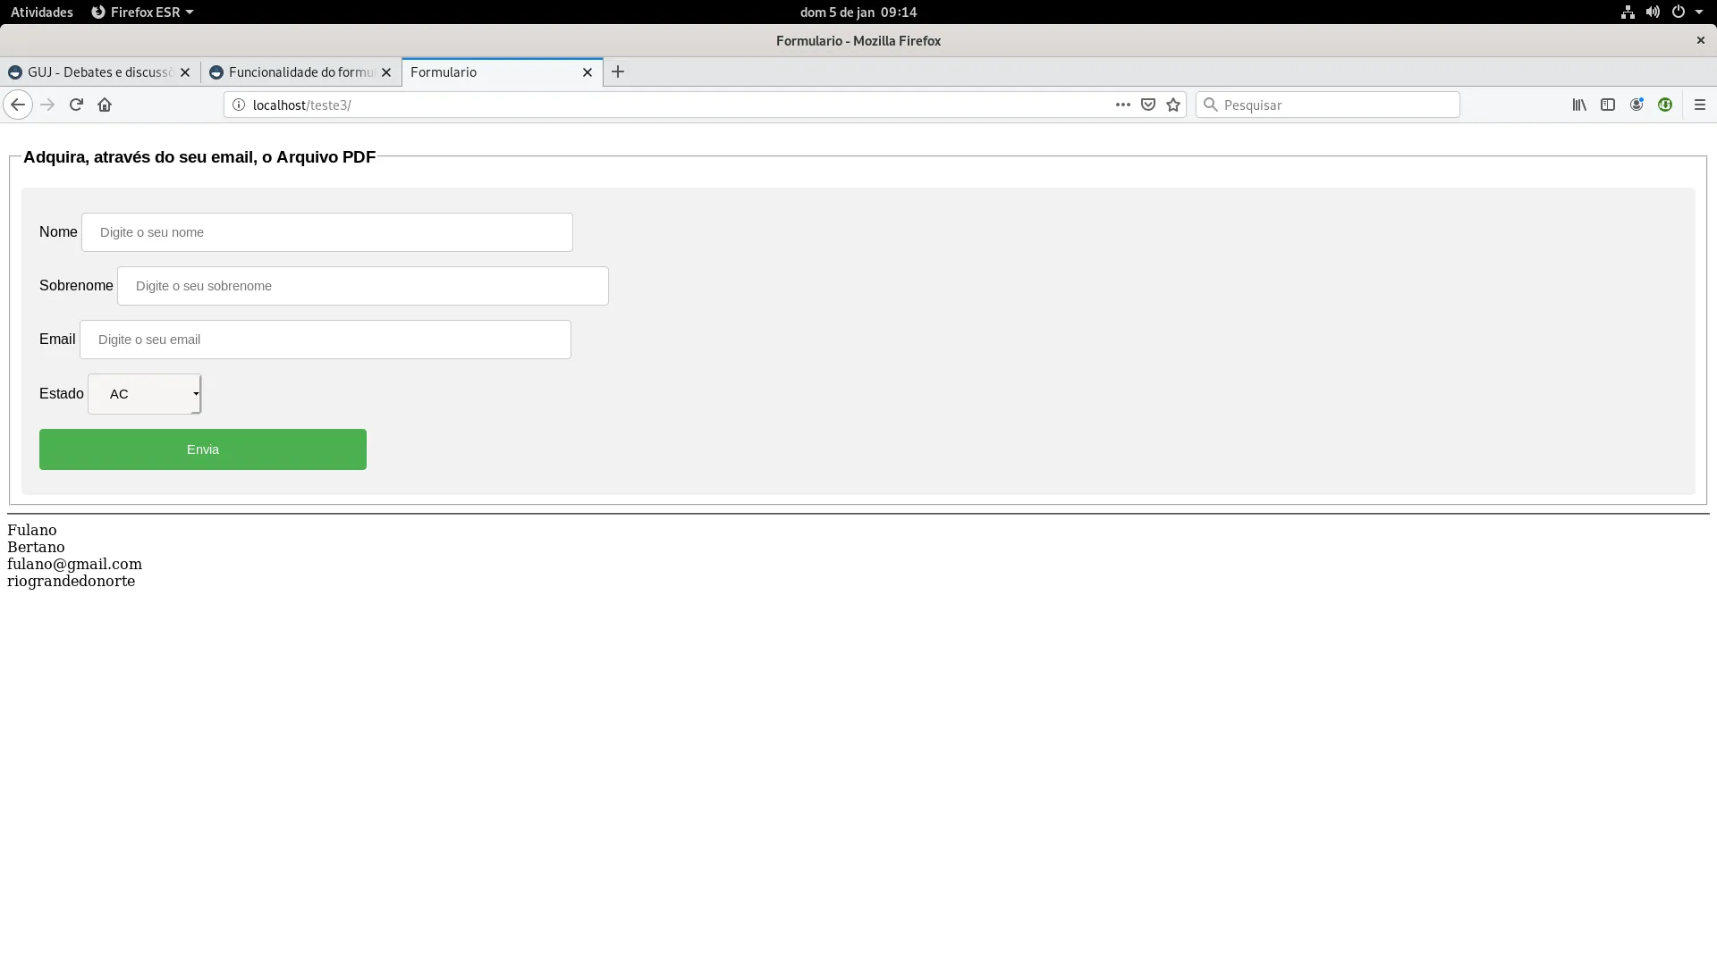This screenshot has height=965, width=1717.
Task: Click the back navigation arrow
Action: (18, 105)
